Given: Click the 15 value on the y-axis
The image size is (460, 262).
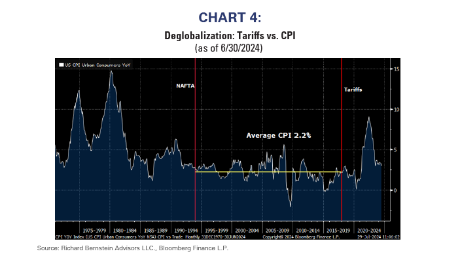Looking at the screenshot, I should point(395,68).
